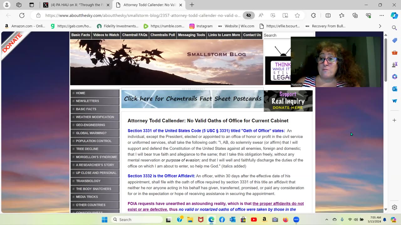Add a sidebar app with plus icon

pyautogui.click(x=394, y=120)
